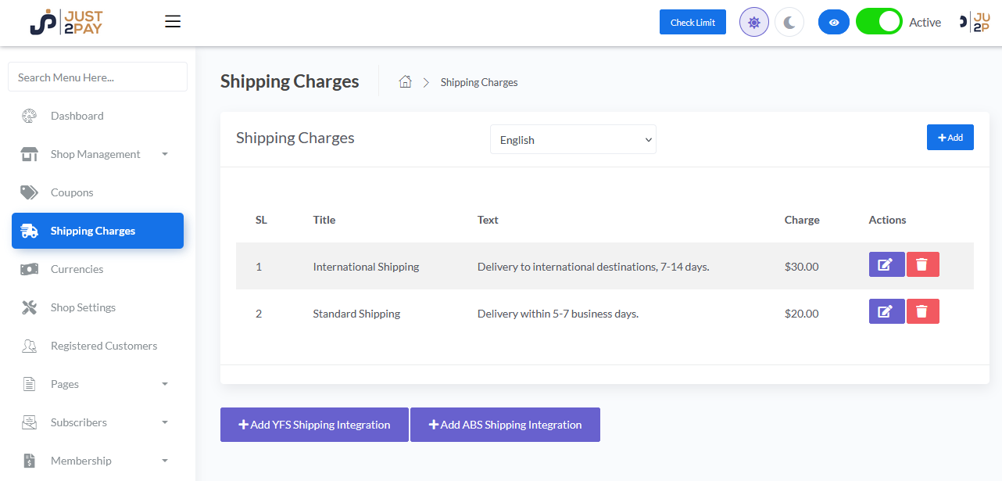This screenshot has width=1002, height=481.
Task: Switch to dark mode moon icon
Action: pos(789,23)
